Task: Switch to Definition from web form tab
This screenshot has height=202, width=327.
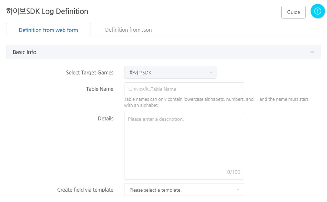Action: (48, 30)
